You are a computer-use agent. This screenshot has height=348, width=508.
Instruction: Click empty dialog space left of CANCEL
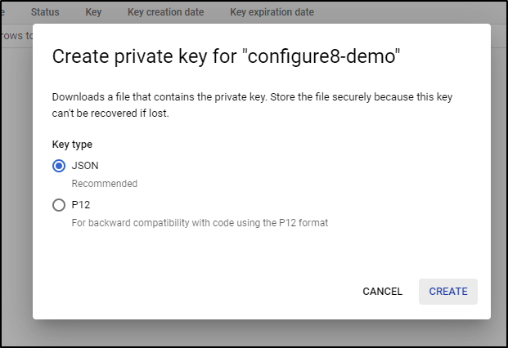pyautogui.click(x=195, y=291)
